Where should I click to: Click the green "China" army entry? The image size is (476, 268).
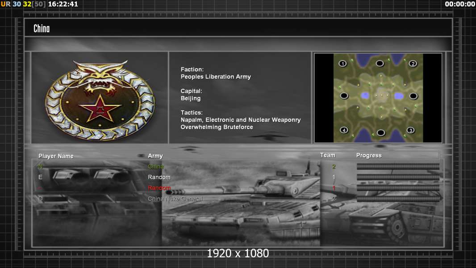(x=156, y=166)
